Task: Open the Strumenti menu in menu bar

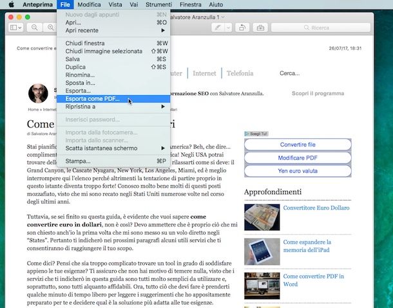Action: click(158, 5)
